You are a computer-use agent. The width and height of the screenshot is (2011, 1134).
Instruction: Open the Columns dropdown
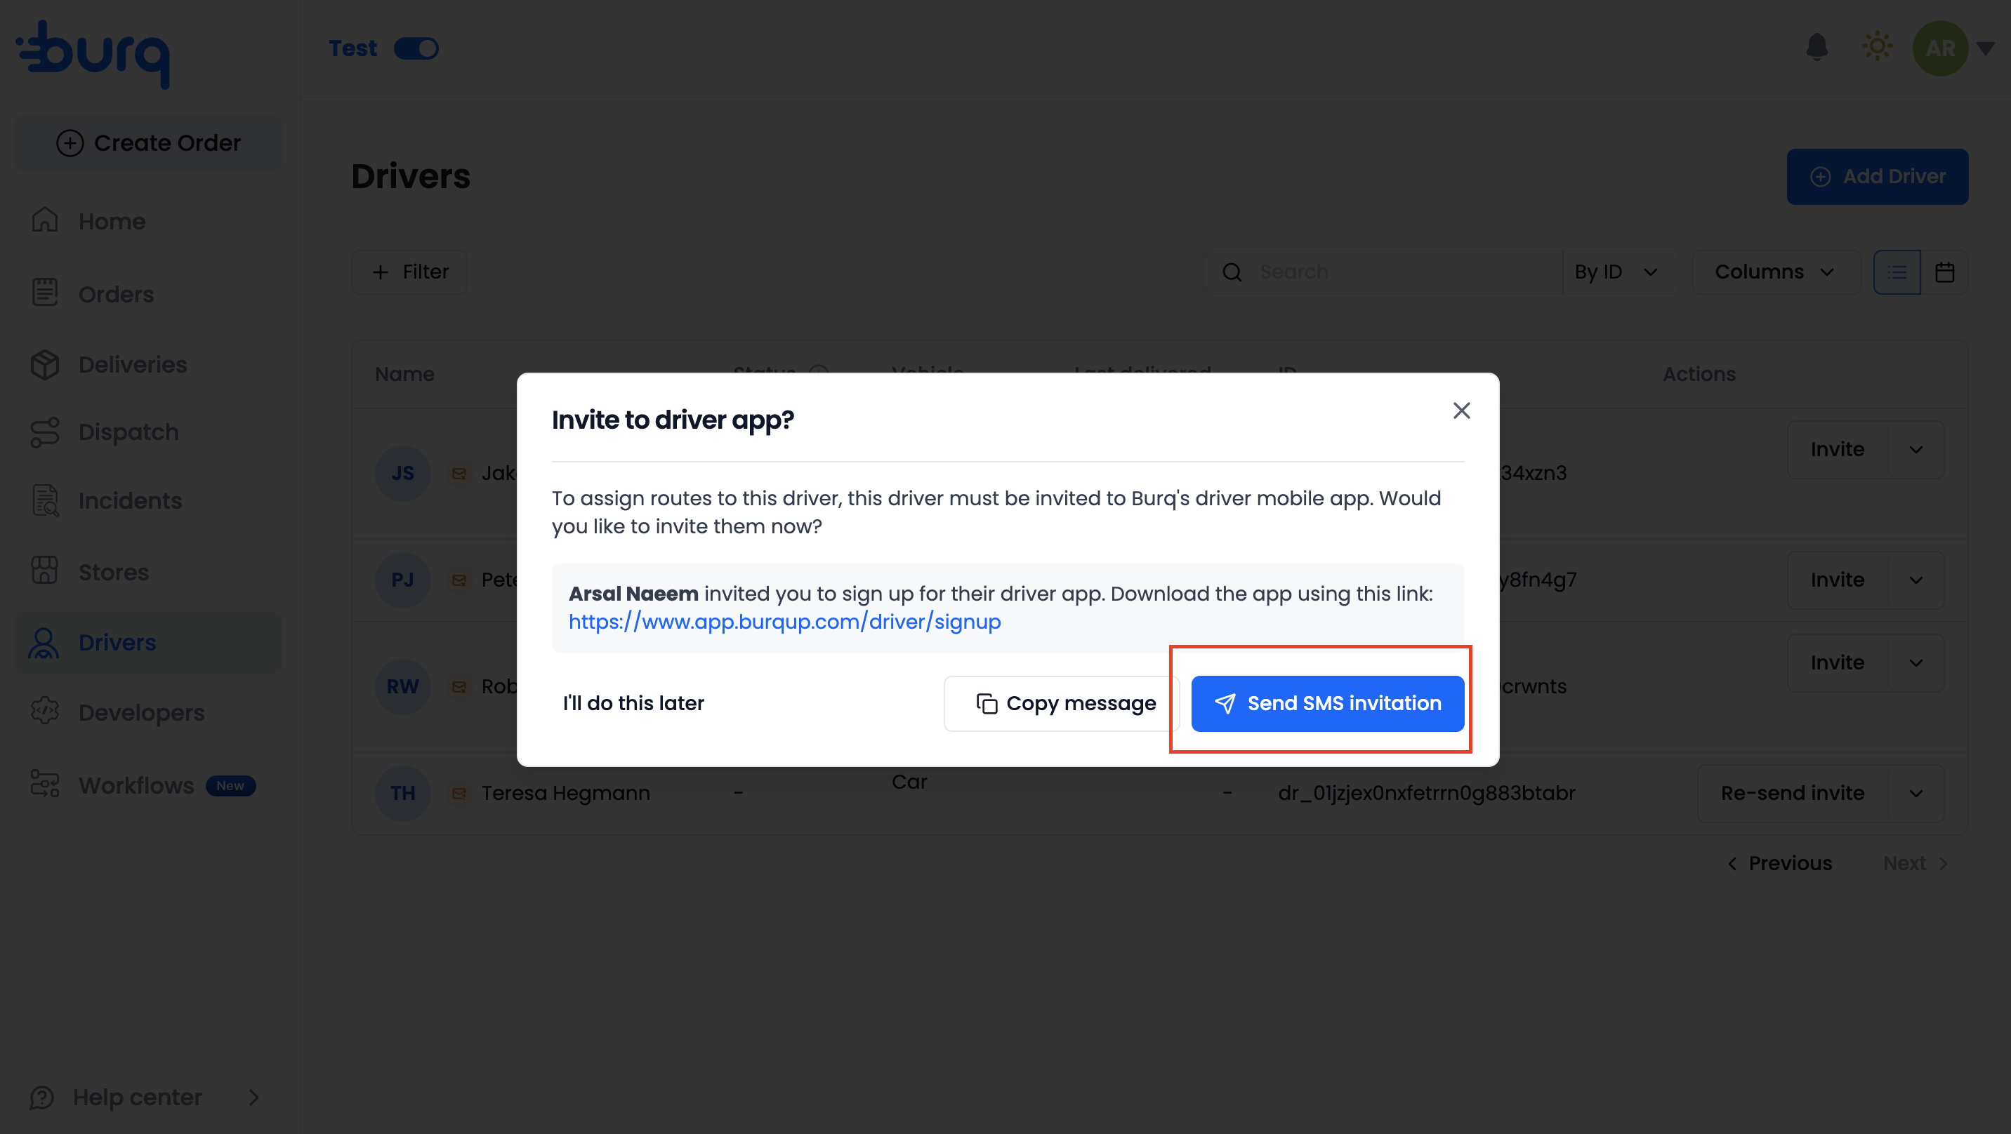[x=1775, y=272]
